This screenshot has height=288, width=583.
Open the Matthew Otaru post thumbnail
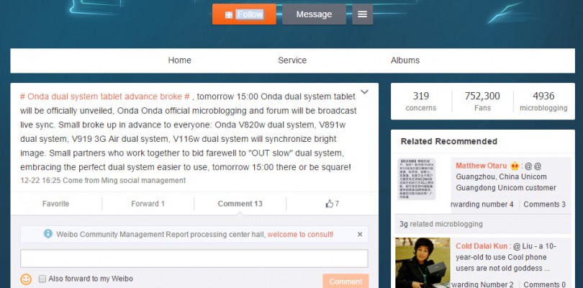[x=417, y=179]
